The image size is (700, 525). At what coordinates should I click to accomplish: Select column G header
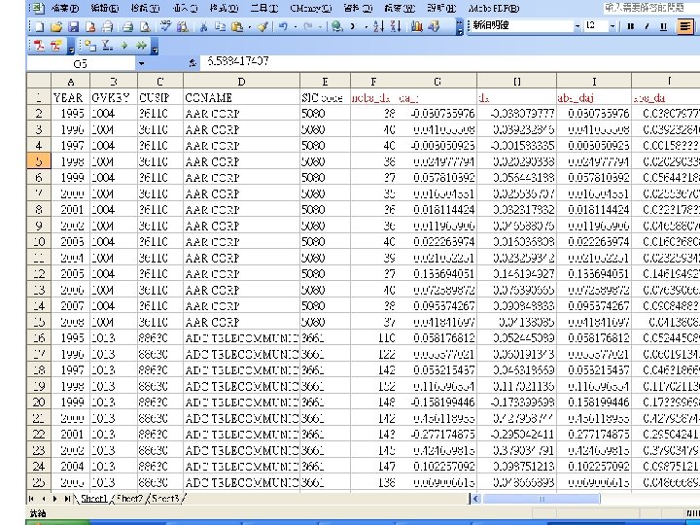click(x=437, y=82)
